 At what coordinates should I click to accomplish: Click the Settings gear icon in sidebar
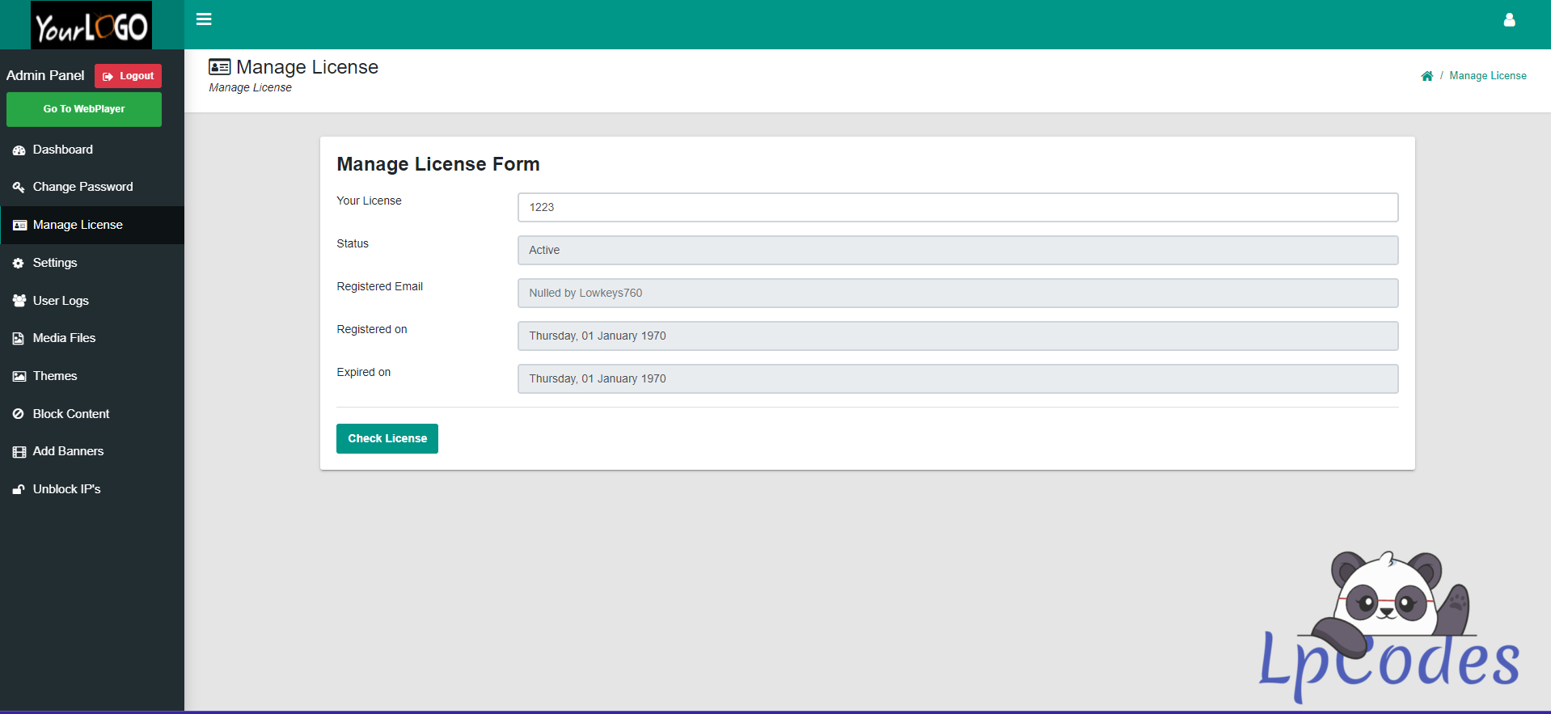point(19,264)
